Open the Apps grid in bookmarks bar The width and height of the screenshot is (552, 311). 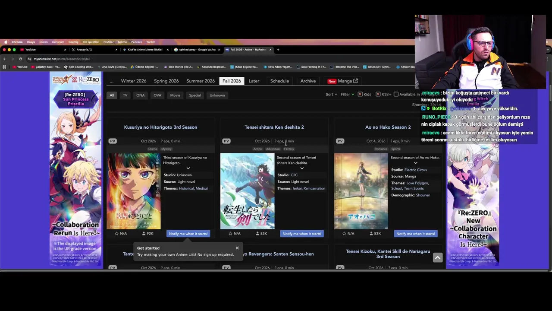4,67
